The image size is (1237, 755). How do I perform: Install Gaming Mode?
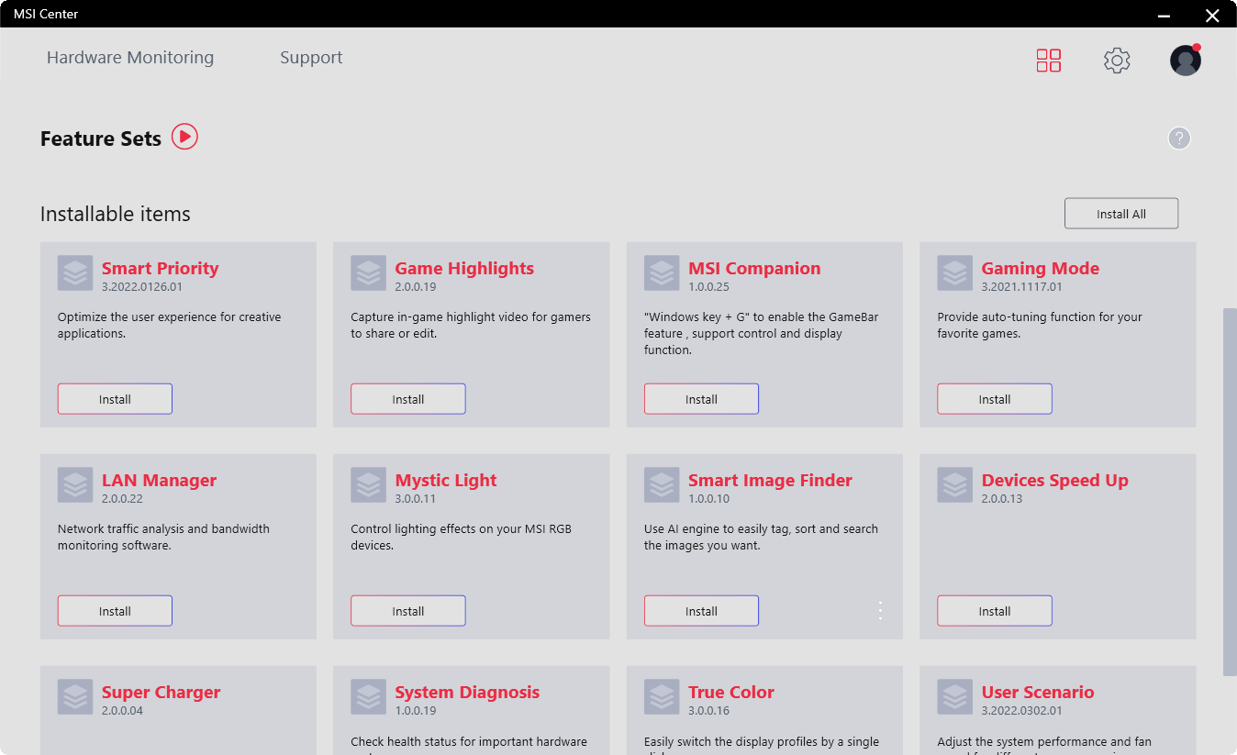(995, 399)
